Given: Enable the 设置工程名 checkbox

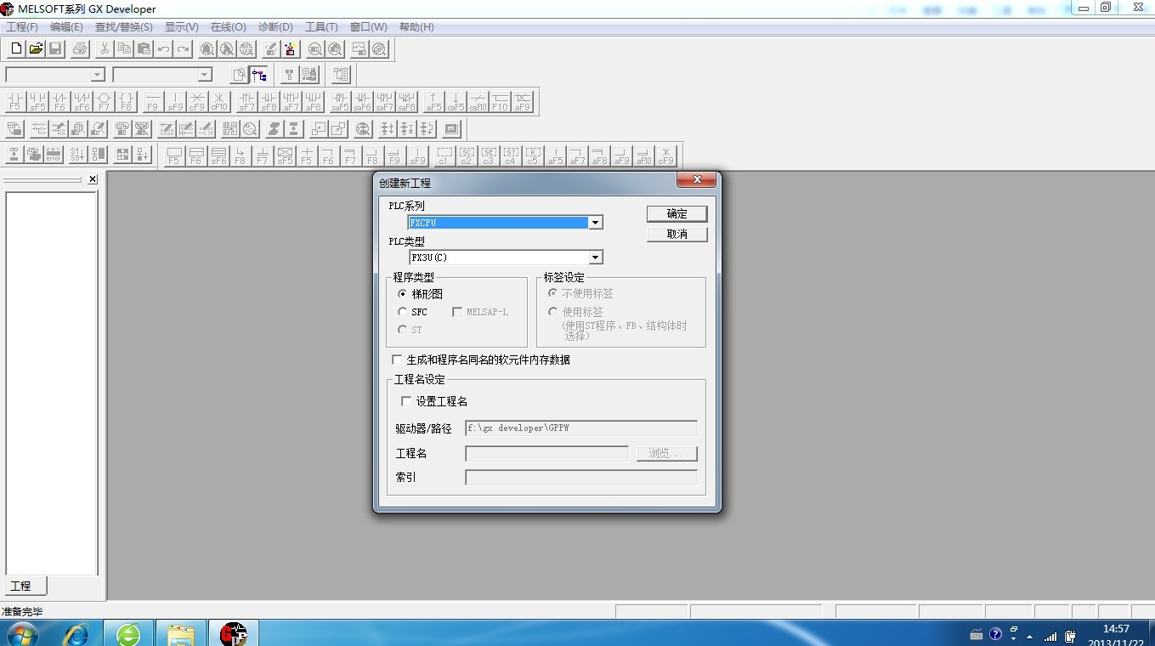Looking at the screenshot, I should 406,401.
